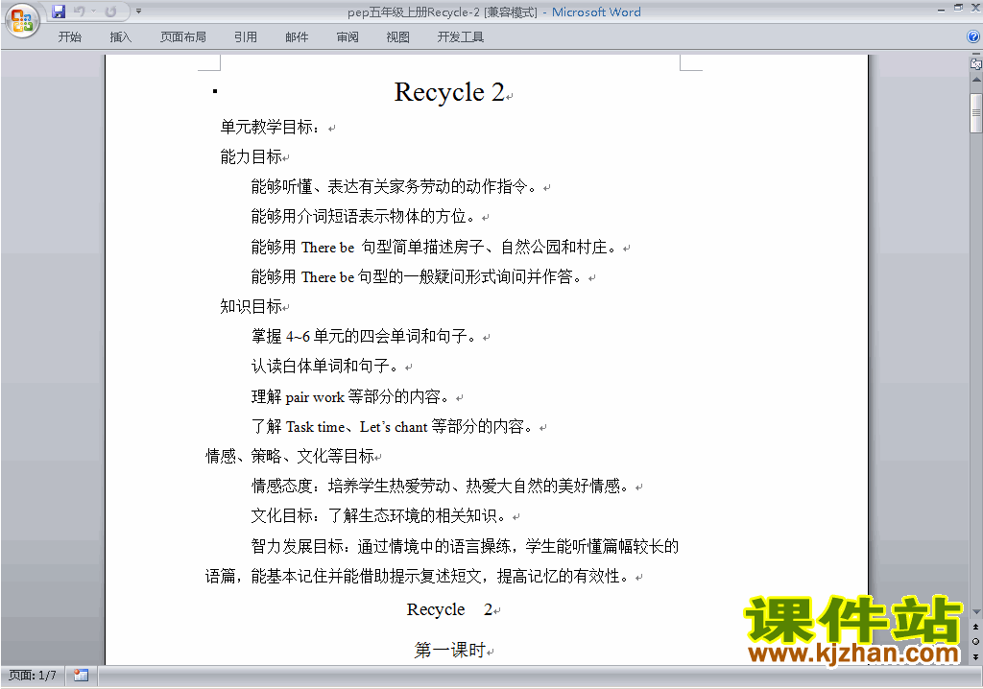983x689 pixels.
Task: Open the 开始 ribbon tab
Action: [69, 37]
